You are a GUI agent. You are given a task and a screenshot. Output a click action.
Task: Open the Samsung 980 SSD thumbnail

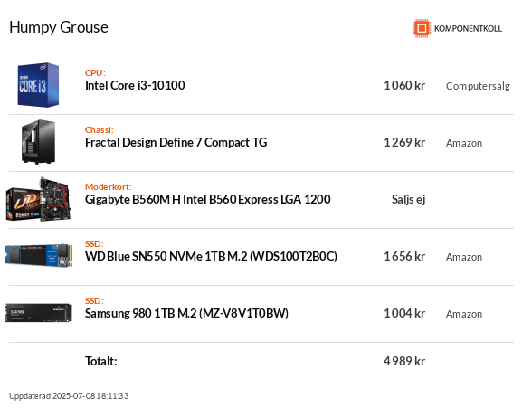point(38,313)
